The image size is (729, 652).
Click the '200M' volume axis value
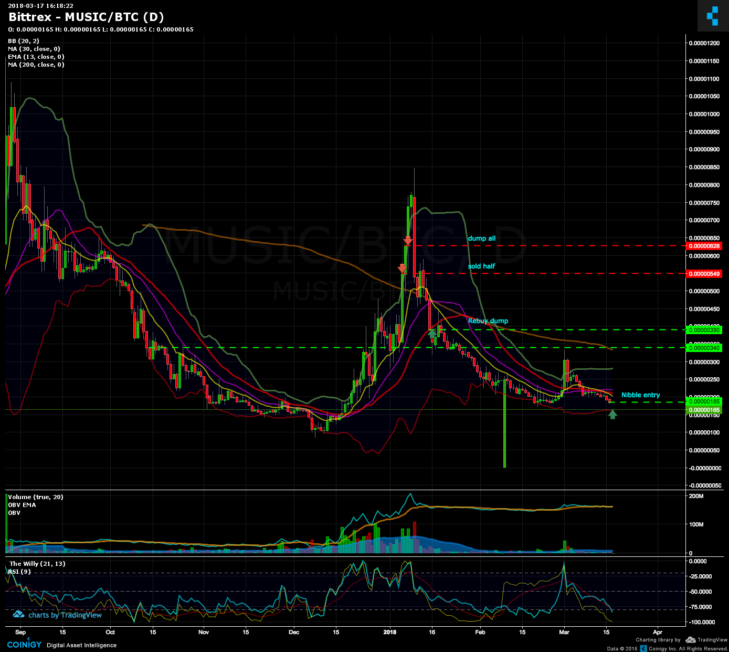(x=696, y=496)
